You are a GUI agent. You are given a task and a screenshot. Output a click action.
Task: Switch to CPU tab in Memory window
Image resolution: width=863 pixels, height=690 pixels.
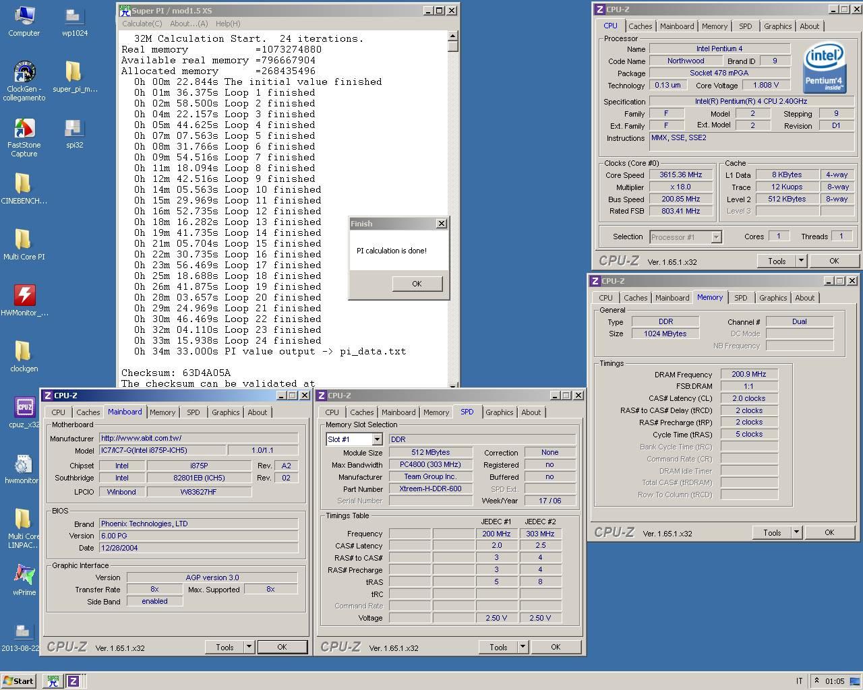605,298
